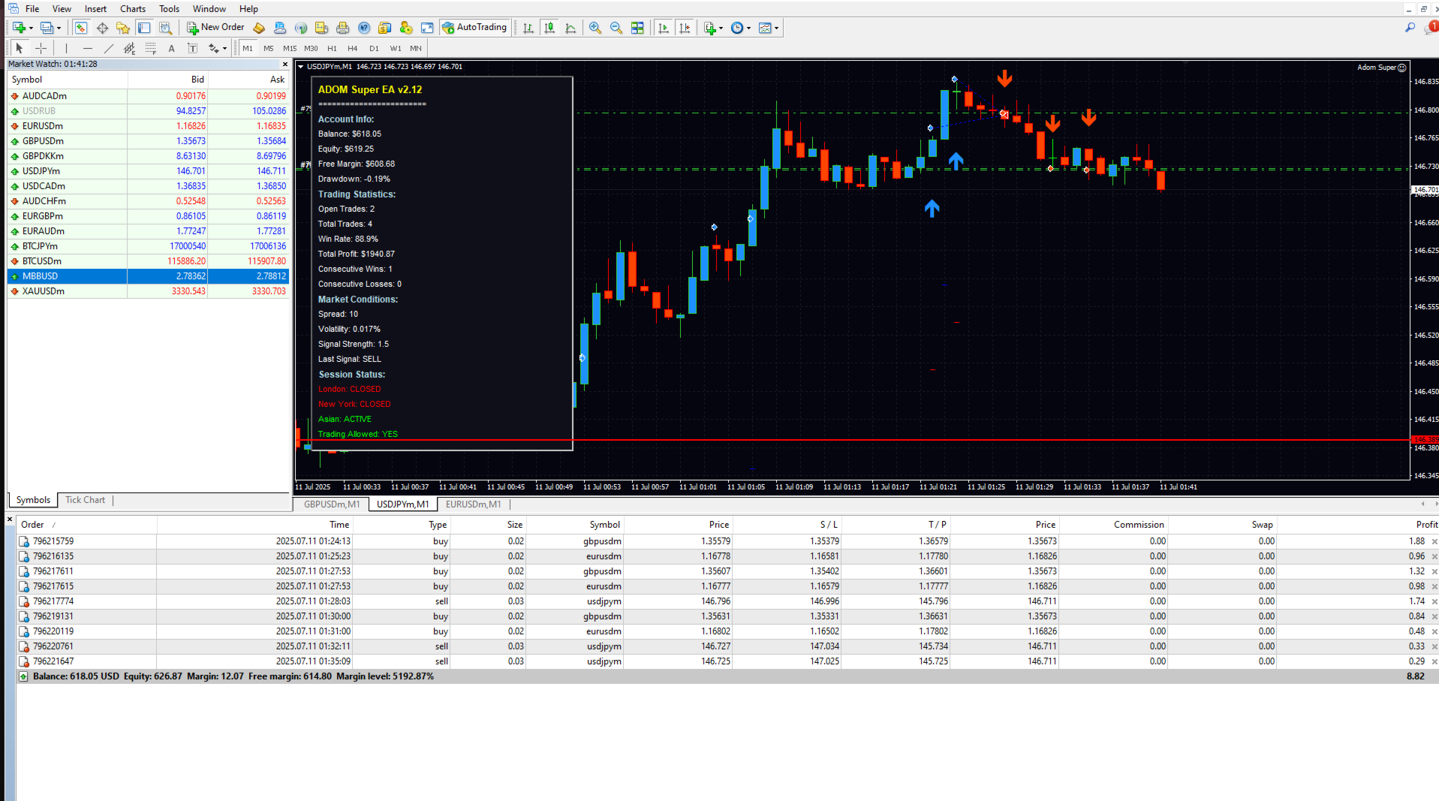The image size is (1439, 801).
Task: Close the Market Watch panel
Action: [x=285, y=65]
